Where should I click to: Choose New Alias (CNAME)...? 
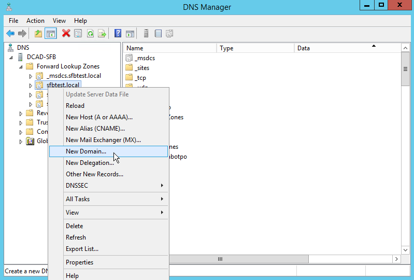(x=108, y=129)
